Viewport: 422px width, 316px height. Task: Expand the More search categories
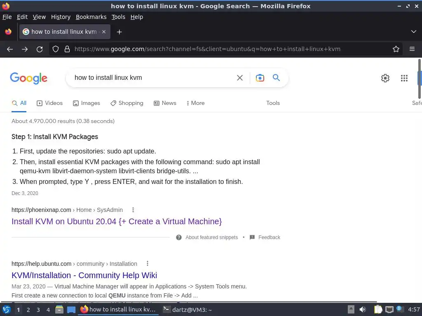click(196, 103)
